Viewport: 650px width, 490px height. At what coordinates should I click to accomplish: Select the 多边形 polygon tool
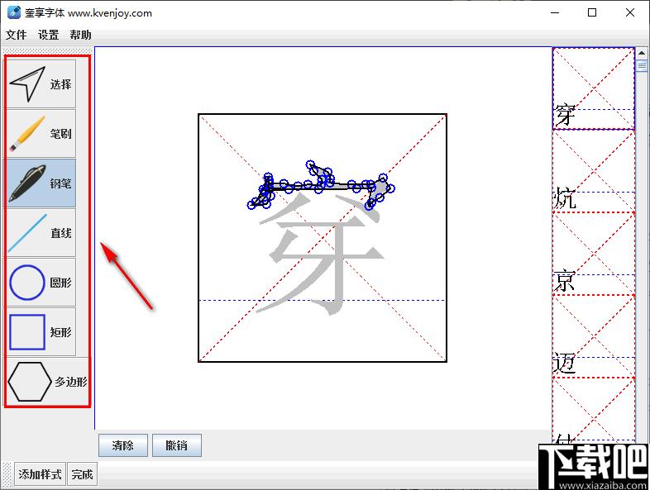(48, 382)
